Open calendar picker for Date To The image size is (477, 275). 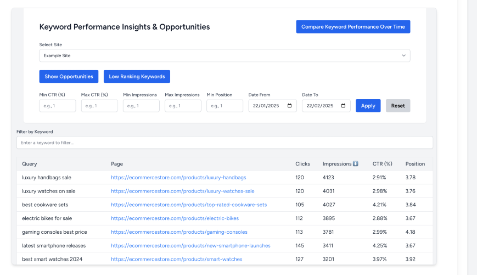pyautogui.click(x=343, y=106)
